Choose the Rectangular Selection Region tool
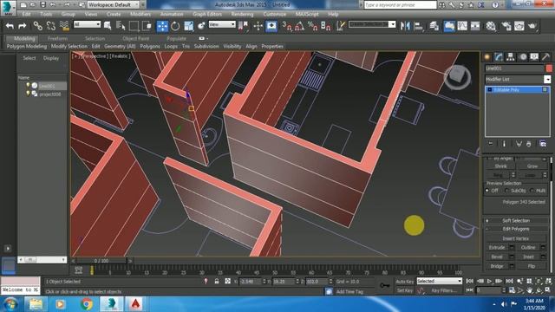The image size is (555, 312). click(x=134, y=26)
